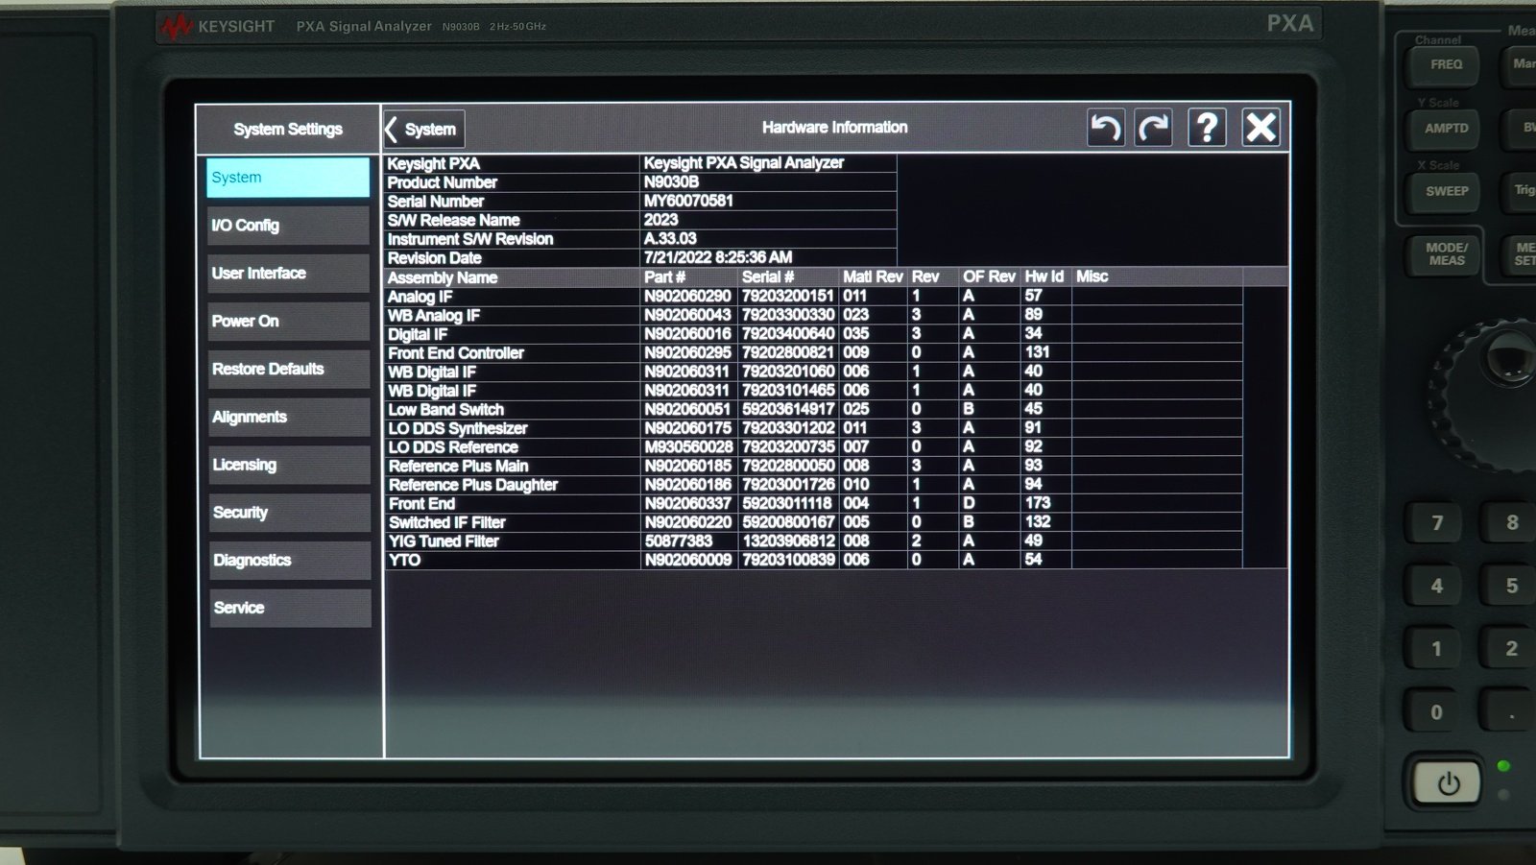The image size is (1536, 865).
Task: Click the OF Rev column header
Action: (x=989, y=276)
